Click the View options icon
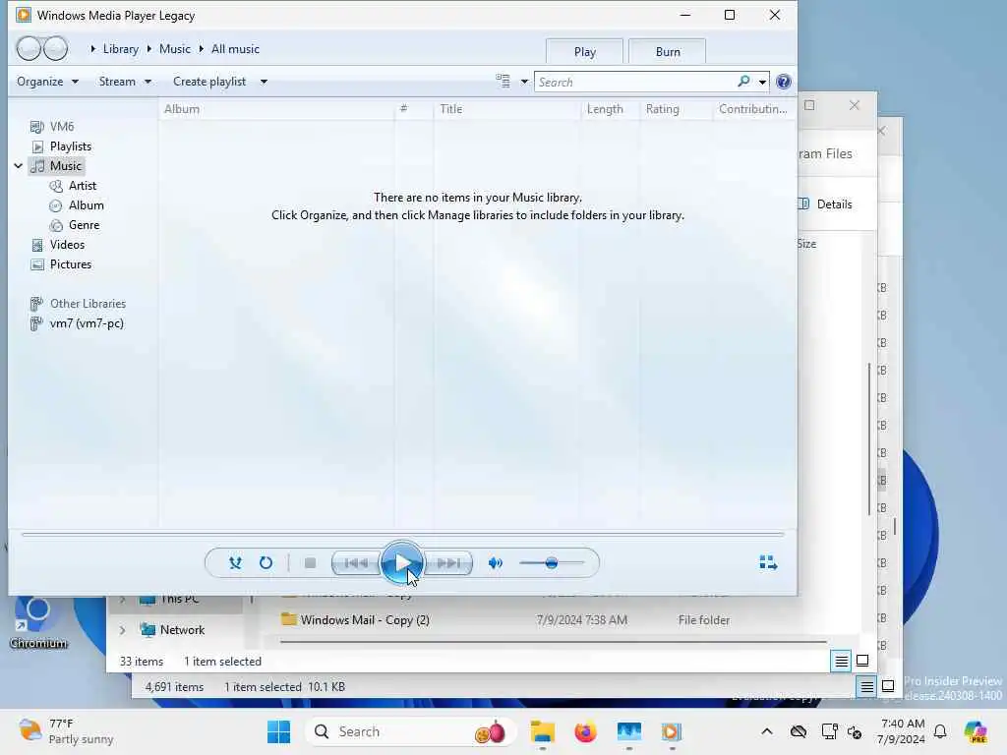 click(x=503, y=82)
